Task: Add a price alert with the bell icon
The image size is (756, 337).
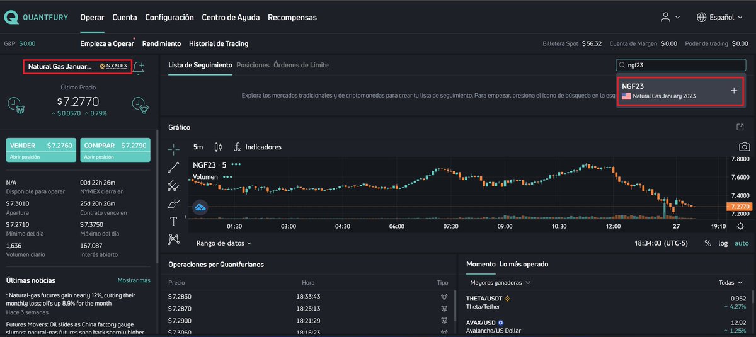Action: 140,67
